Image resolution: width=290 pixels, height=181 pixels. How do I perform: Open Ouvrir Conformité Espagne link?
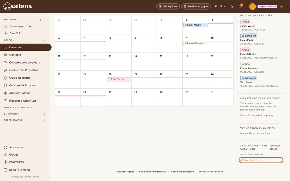pyautogui.click(x=257, y=115)
